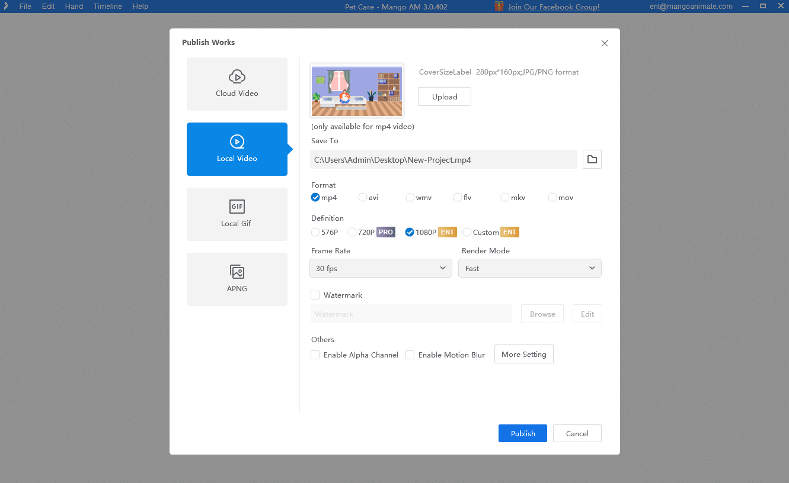Click the Save To path field
789x483 pixels.
click(x=443, y=160)
